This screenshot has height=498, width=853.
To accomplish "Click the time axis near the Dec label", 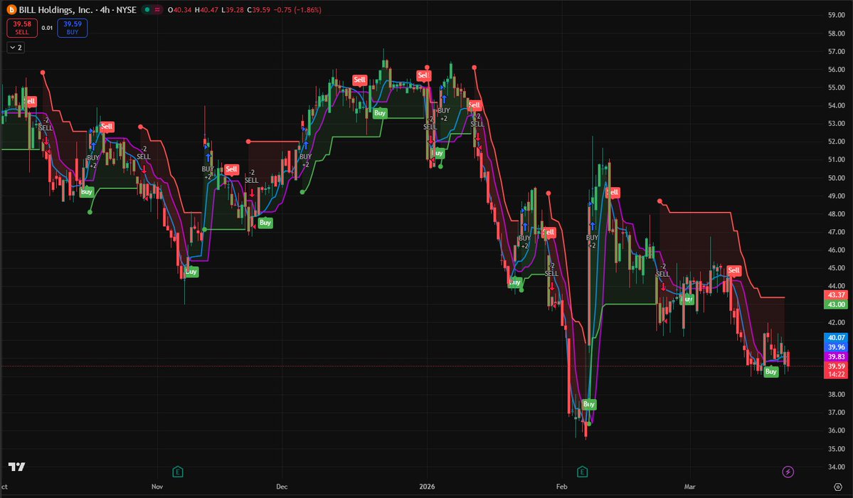I will [282, 487].
